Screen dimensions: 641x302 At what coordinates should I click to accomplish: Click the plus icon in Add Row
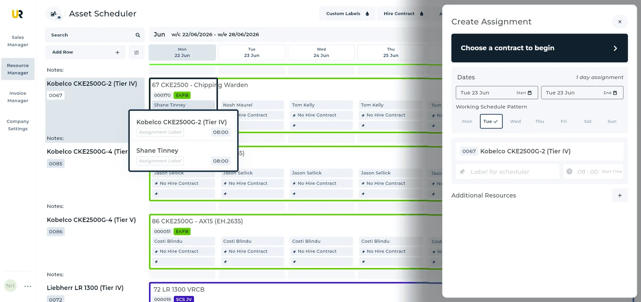[x=117, y=53]
